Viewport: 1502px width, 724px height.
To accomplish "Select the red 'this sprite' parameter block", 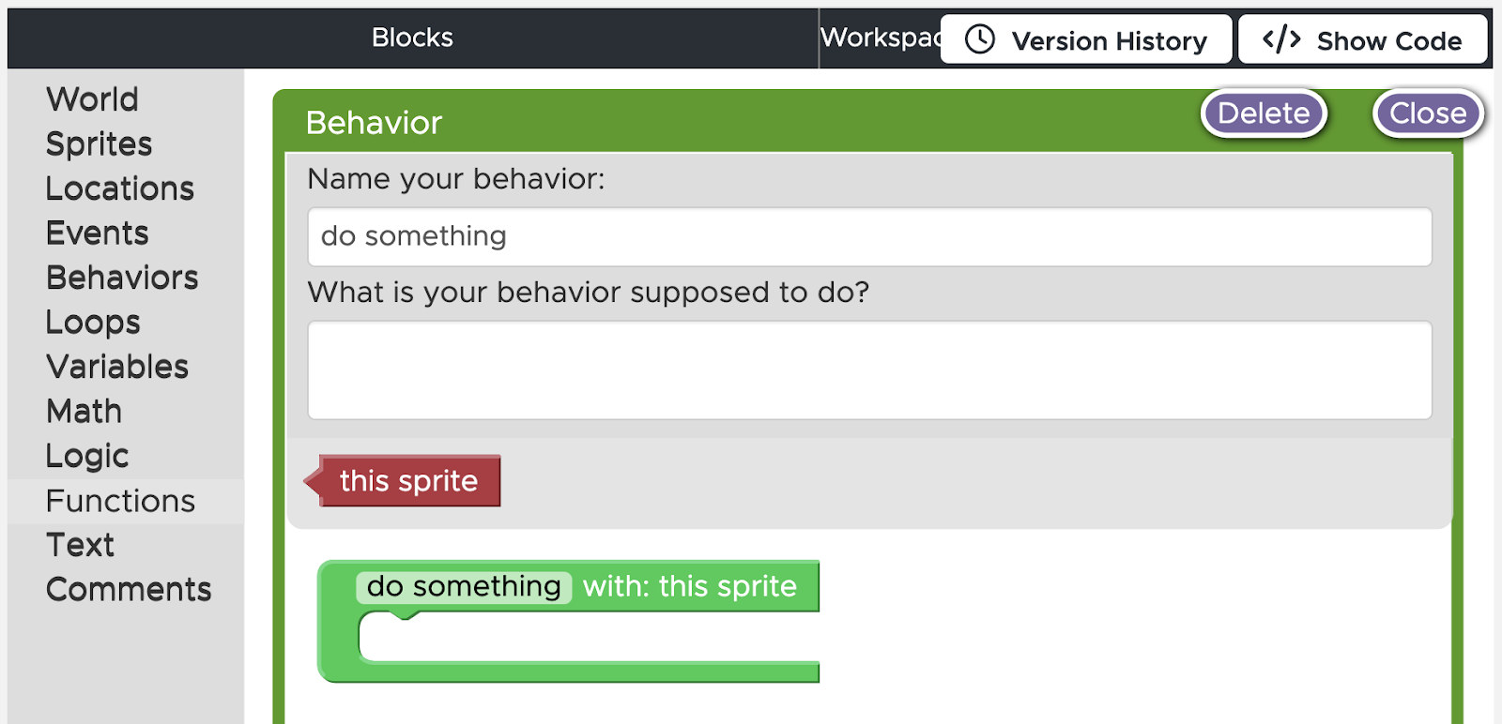I will click(403, 481).
